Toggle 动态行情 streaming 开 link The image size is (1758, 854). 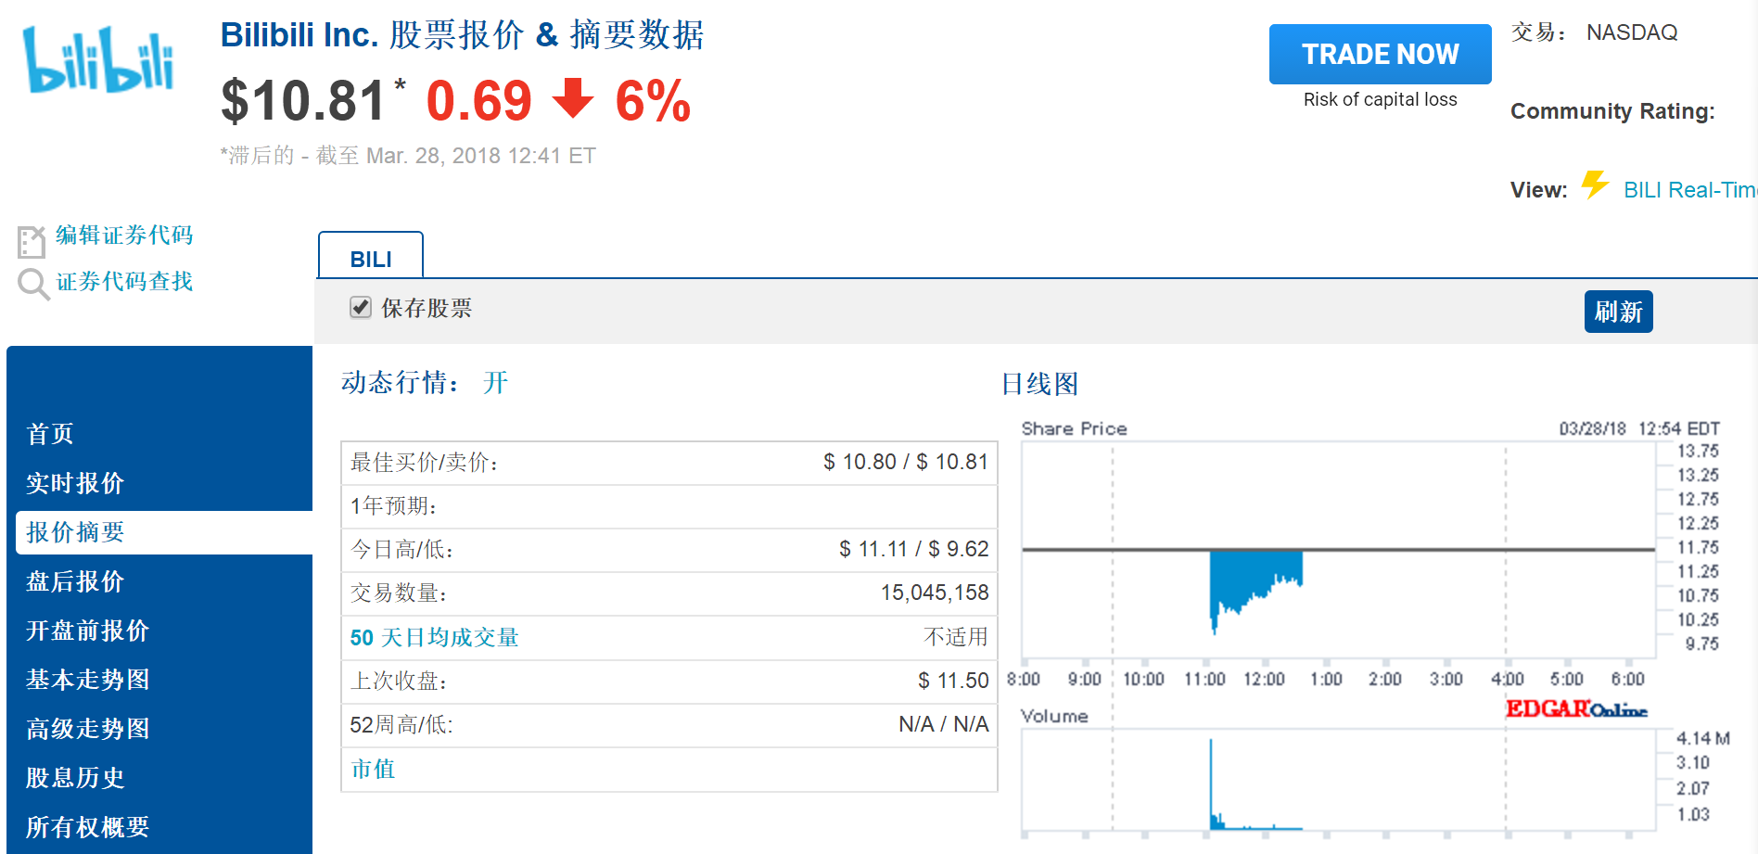[495, 383]
